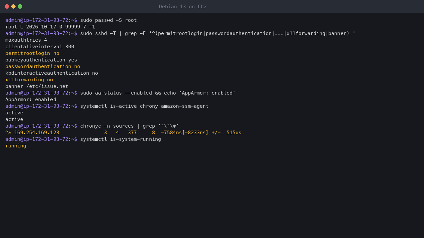Select the 'maxauthtries 4' output line
This screenshot has width=424, height=238.
pyautogui.click(x=26, y=40)
